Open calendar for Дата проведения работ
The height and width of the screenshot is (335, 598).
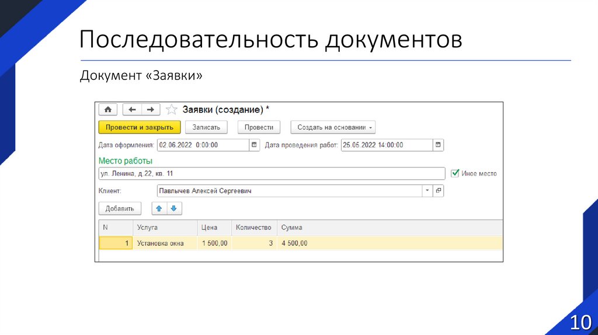(439, 145)
